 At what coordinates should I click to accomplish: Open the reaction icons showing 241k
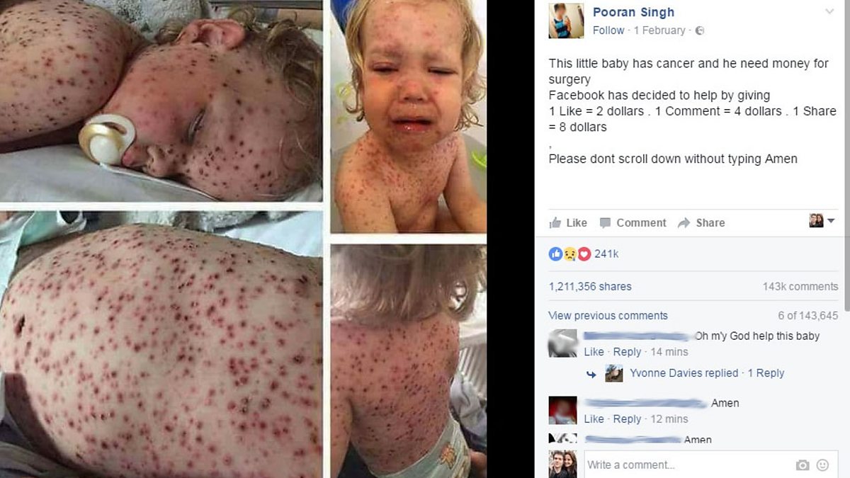(x=569, y=254)
